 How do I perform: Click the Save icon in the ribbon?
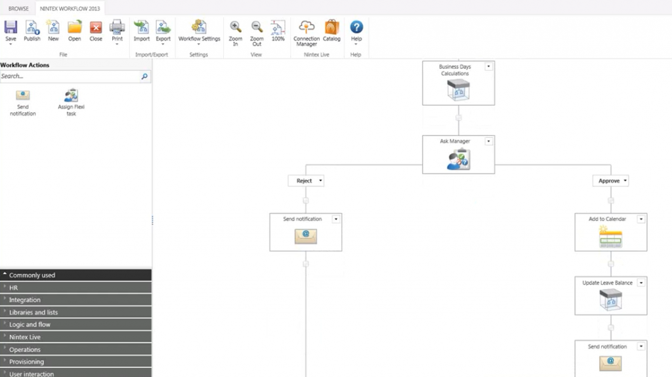click(10, 28)
